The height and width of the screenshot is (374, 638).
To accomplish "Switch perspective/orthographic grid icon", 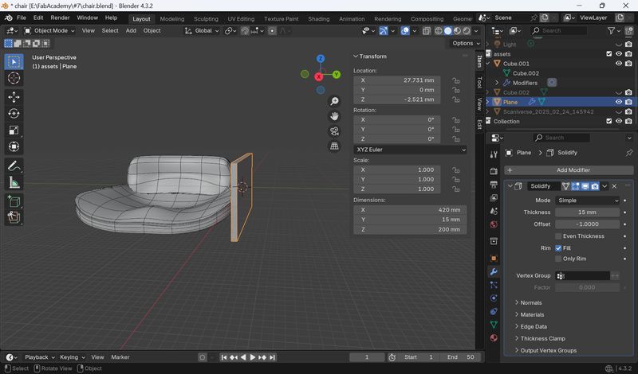I will click(334, 146).
